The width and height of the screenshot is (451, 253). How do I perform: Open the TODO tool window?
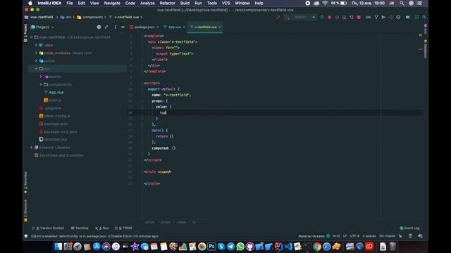point(124,228)
